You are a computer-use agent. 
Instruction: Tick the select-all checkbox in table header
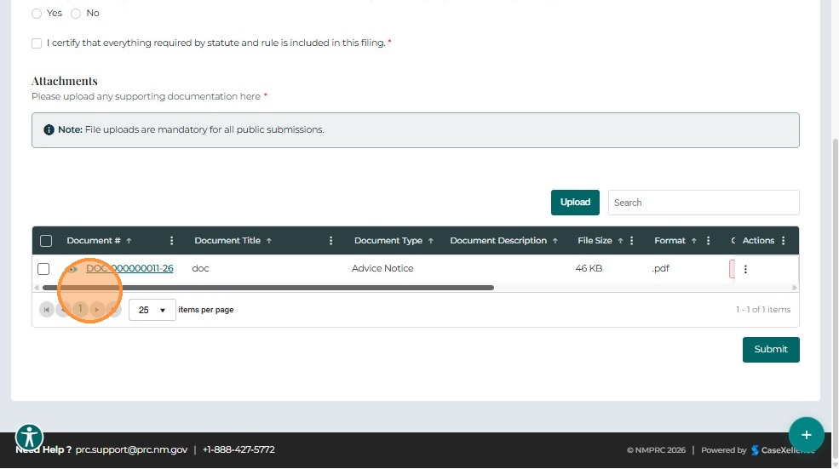coord(46,241)
